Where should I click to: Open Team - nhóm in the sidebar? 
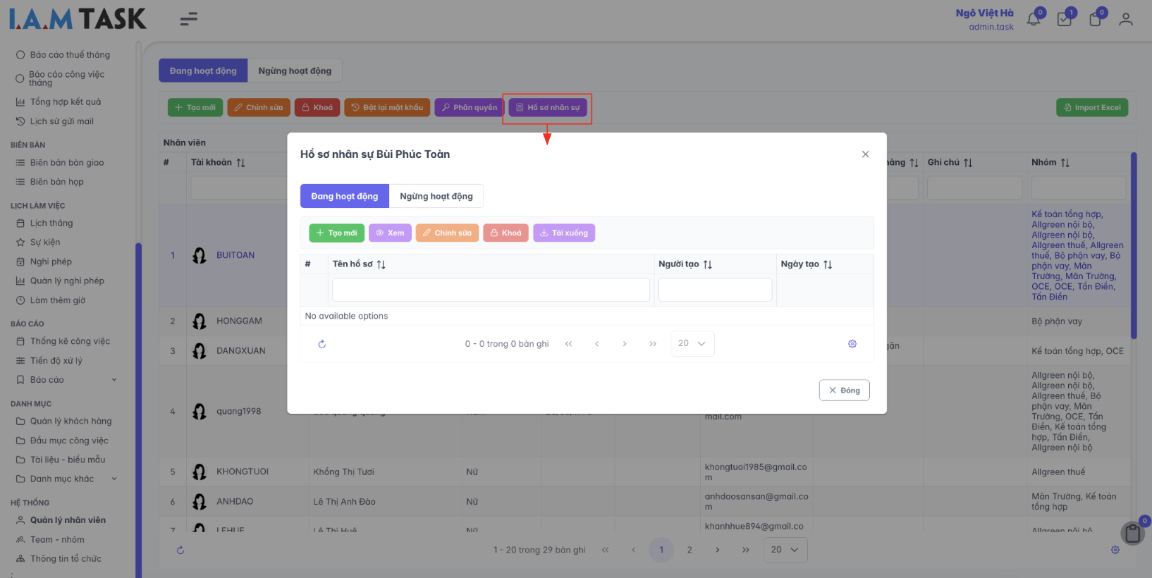pyautogui.click(x=57, y=540)
